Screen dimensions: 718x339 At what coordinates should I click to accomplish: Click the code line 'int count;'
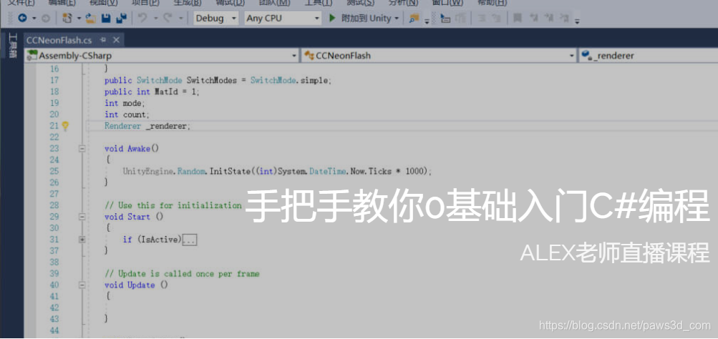(x=127, y=115)
